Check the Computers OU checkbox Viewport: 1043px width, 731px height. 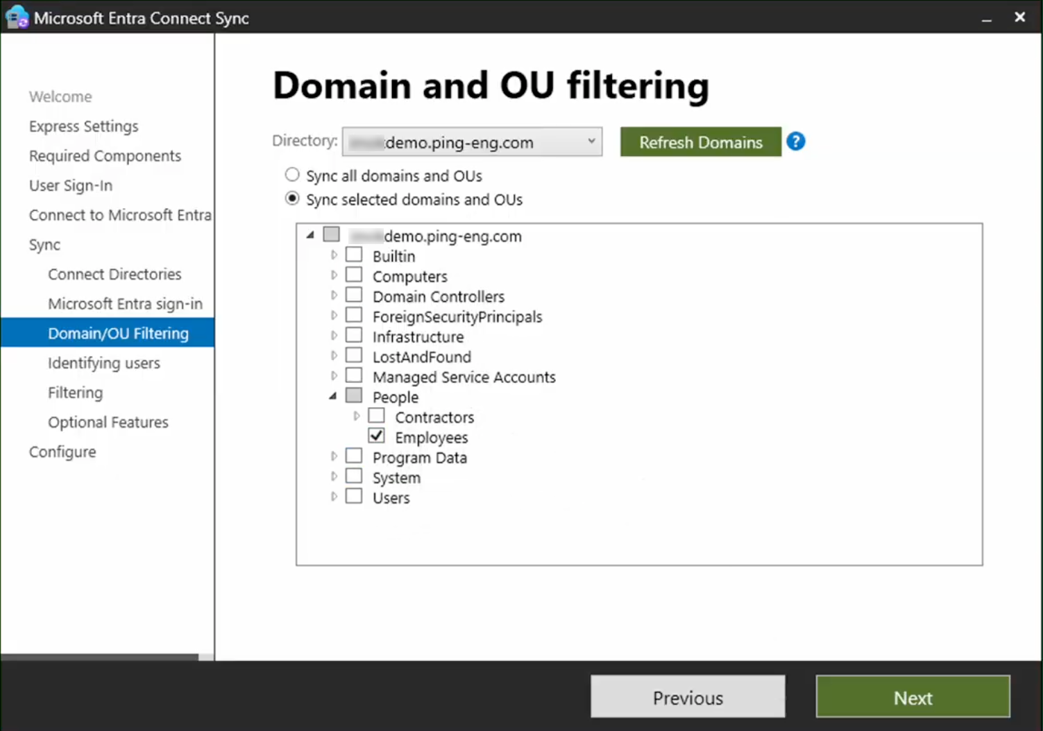pyautogui.click(x=354, y=274)
